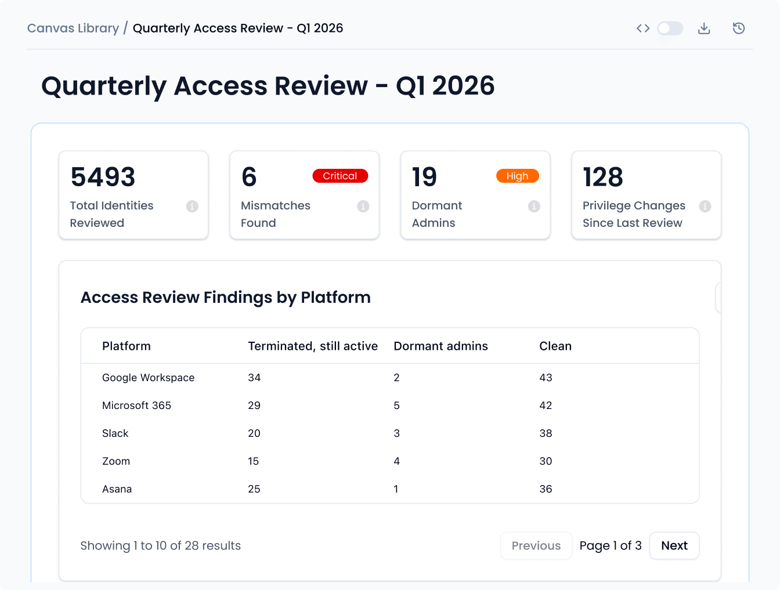Viewport: 780px width, 590px height.
Task: Select the Google Workspace table row
Action: coord(390,378)
